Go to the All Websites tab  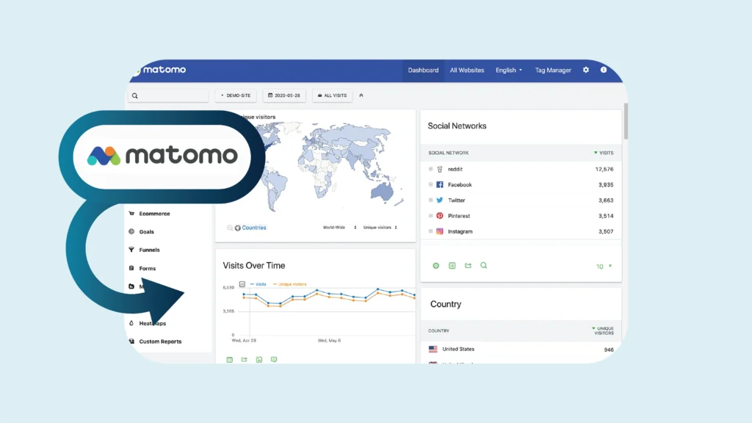coord(467,70)
